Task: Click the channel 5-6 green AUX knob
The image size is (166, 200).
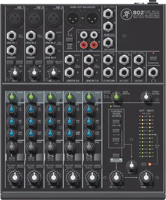Action: (69, 97)
